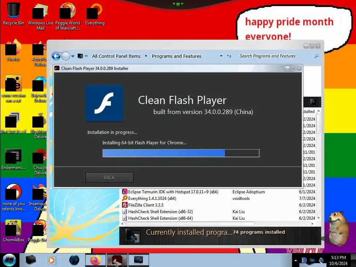
Task: Click the 7/7/2024 install date cell
Action: tap(307, 199)
